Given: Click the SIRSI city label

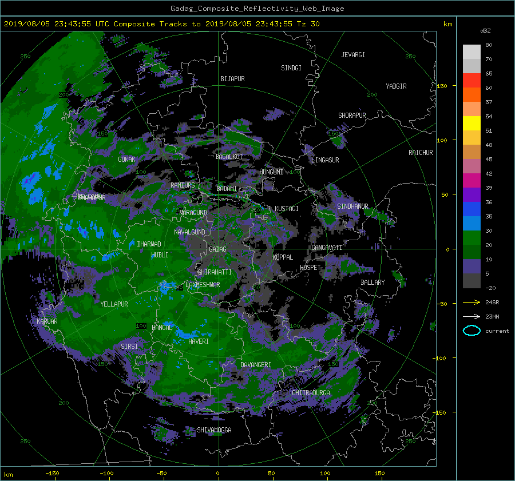Looking at the screenshot, I should point(129,347).
